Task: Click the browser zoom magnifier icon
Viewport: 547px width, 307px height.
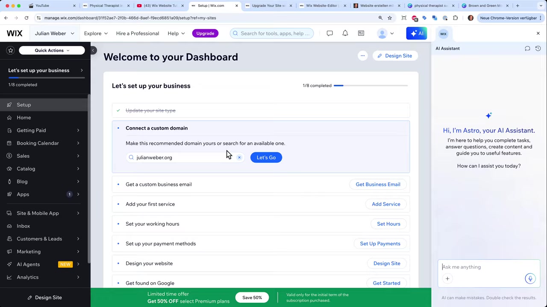Action: tap(380, 18)
